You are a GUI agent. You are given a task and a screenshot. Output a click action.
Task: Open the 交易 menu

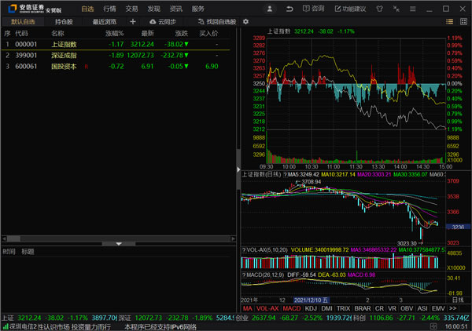pyautogui.click(x=131, y=9)
